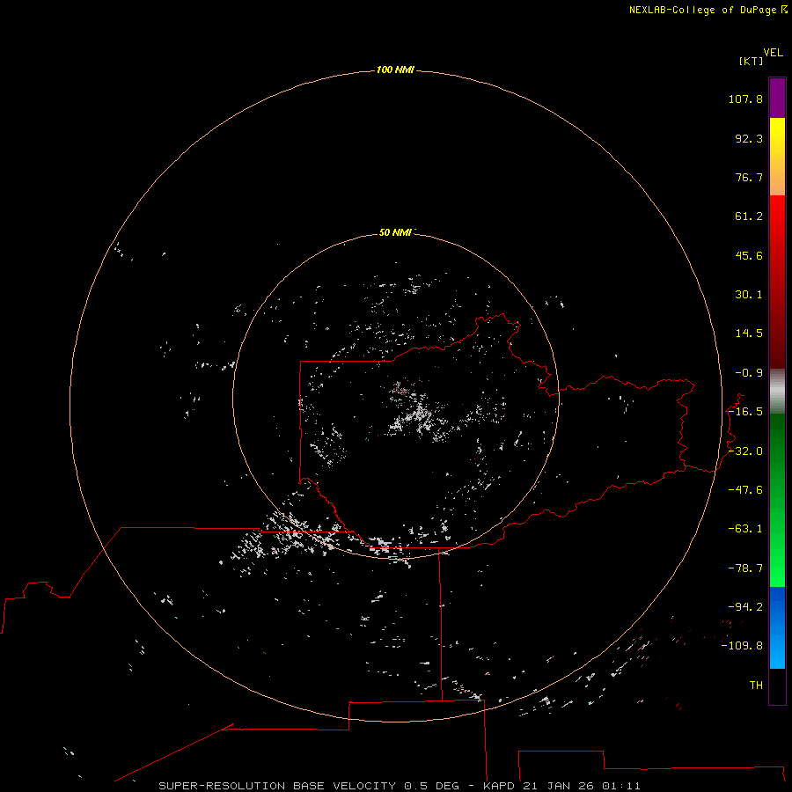Click the blue segment of the color bar
792x792 pixels.
coord(777,627)
